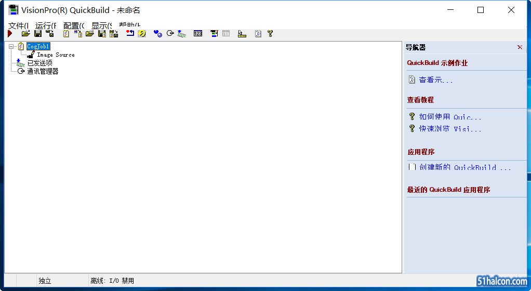Minimize the VisionPro QuickBuild window
This screenshot has width=531, height=291.
click(x=450, y=10)
